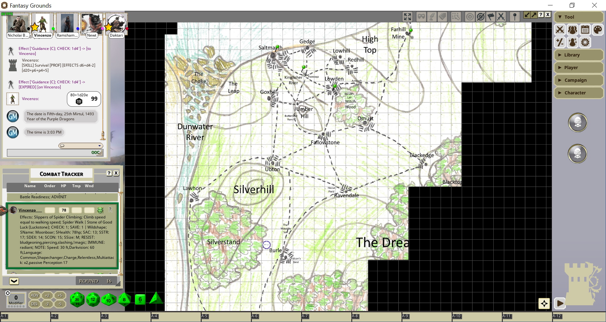606x322 pixels.
Task: Open the Combat Tracker crossed-swords tool icon
Action: tap(560, 30)
